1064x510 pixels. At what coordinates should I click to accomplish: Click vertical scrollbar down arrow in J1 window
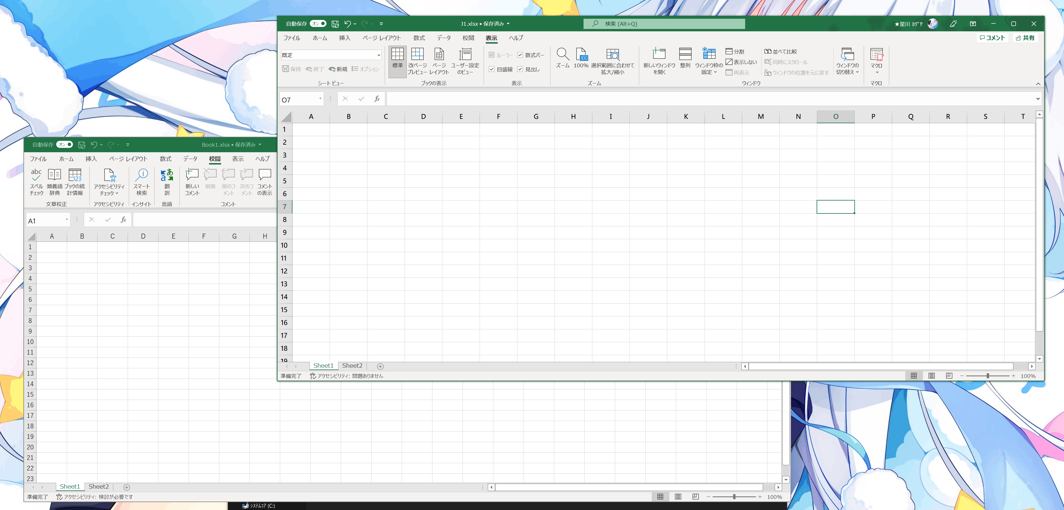pos(1039,359)
